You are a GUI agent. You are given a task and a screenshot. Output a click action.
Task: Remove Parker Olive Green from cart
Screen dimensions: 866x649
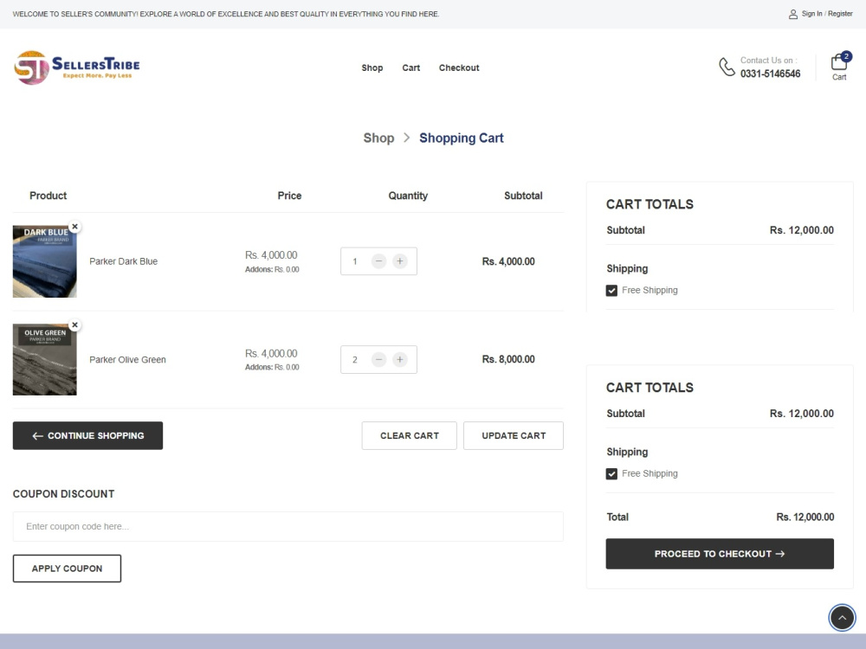[75, 324]
